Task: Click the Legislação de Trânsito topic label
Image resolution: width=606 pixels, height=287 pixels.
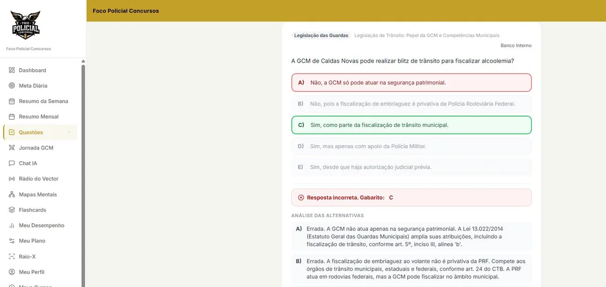Action: (x=426, y=36)
